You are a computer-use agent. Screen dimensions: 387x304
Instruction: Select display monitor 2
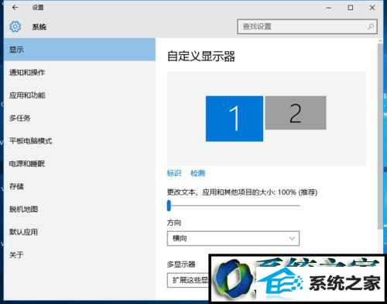[x=296, y=112]
